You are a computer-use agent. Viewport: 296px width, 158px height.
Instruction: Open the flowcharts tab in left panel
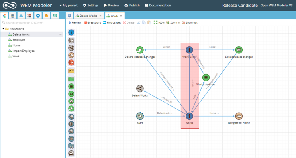pos(4,16)
